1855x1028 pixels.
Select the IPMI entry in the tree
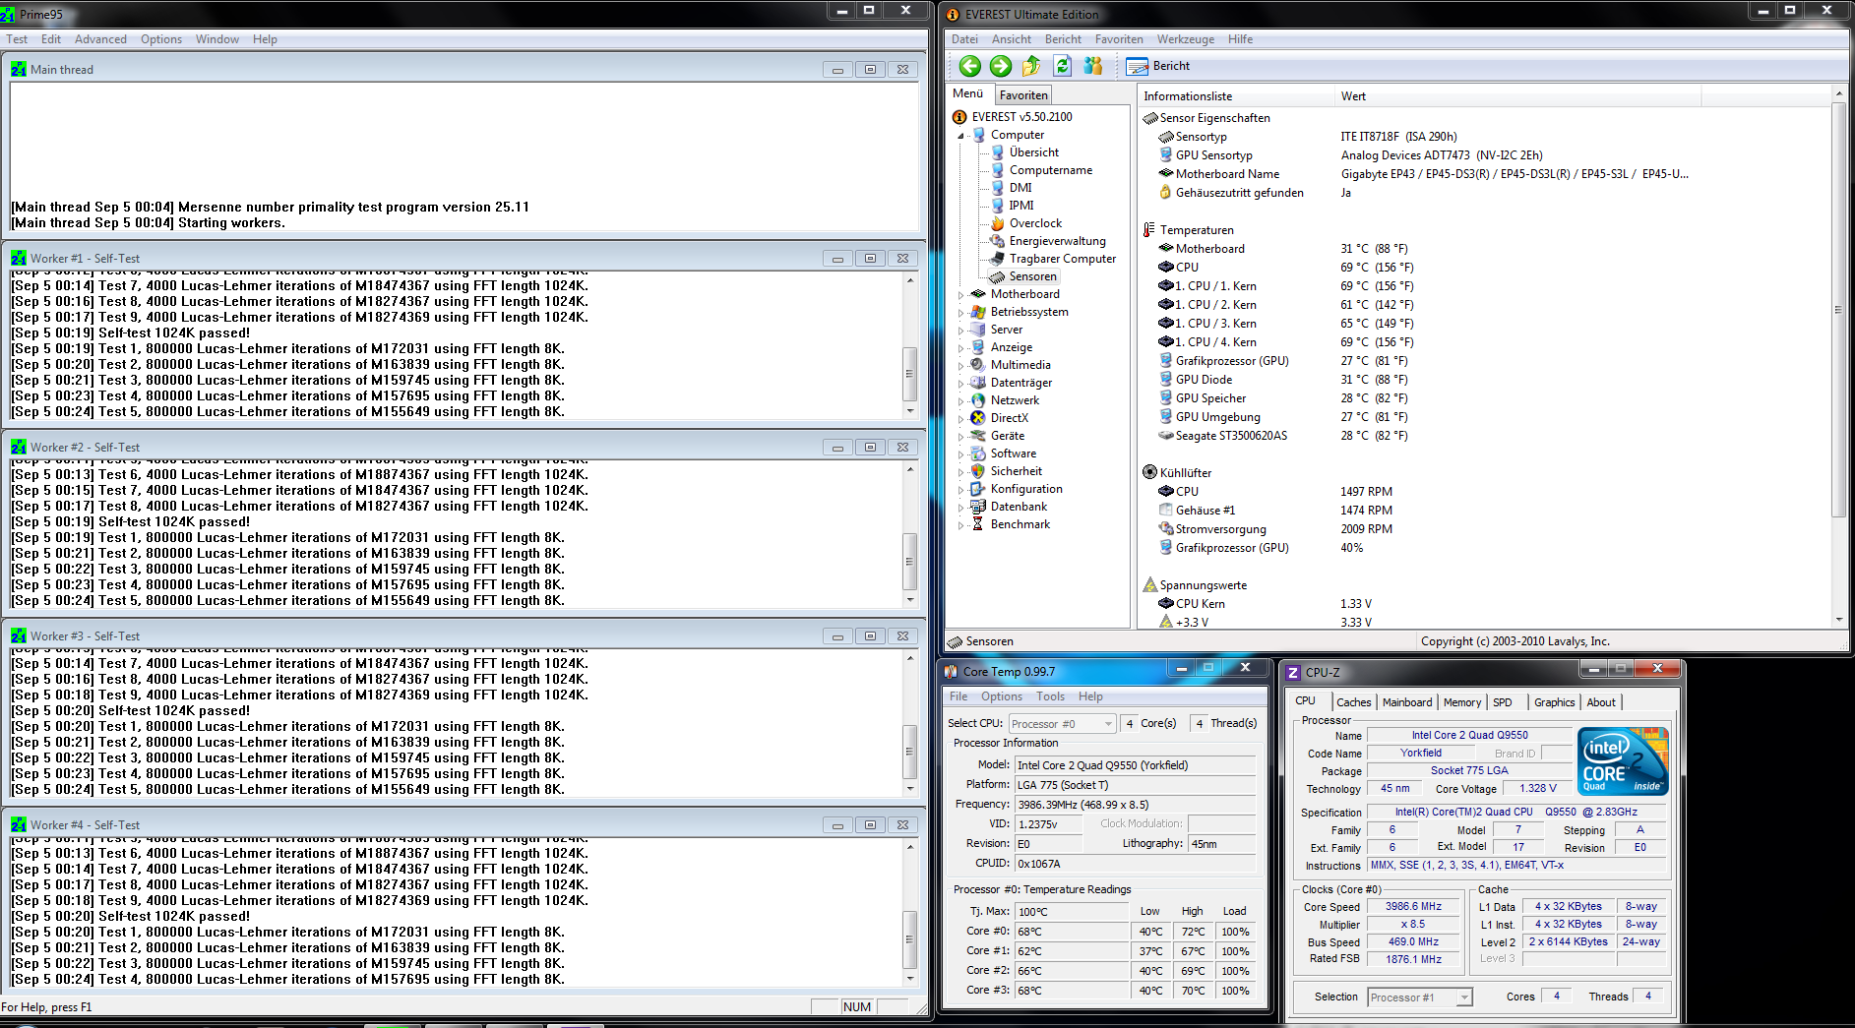pos(1012,206)
